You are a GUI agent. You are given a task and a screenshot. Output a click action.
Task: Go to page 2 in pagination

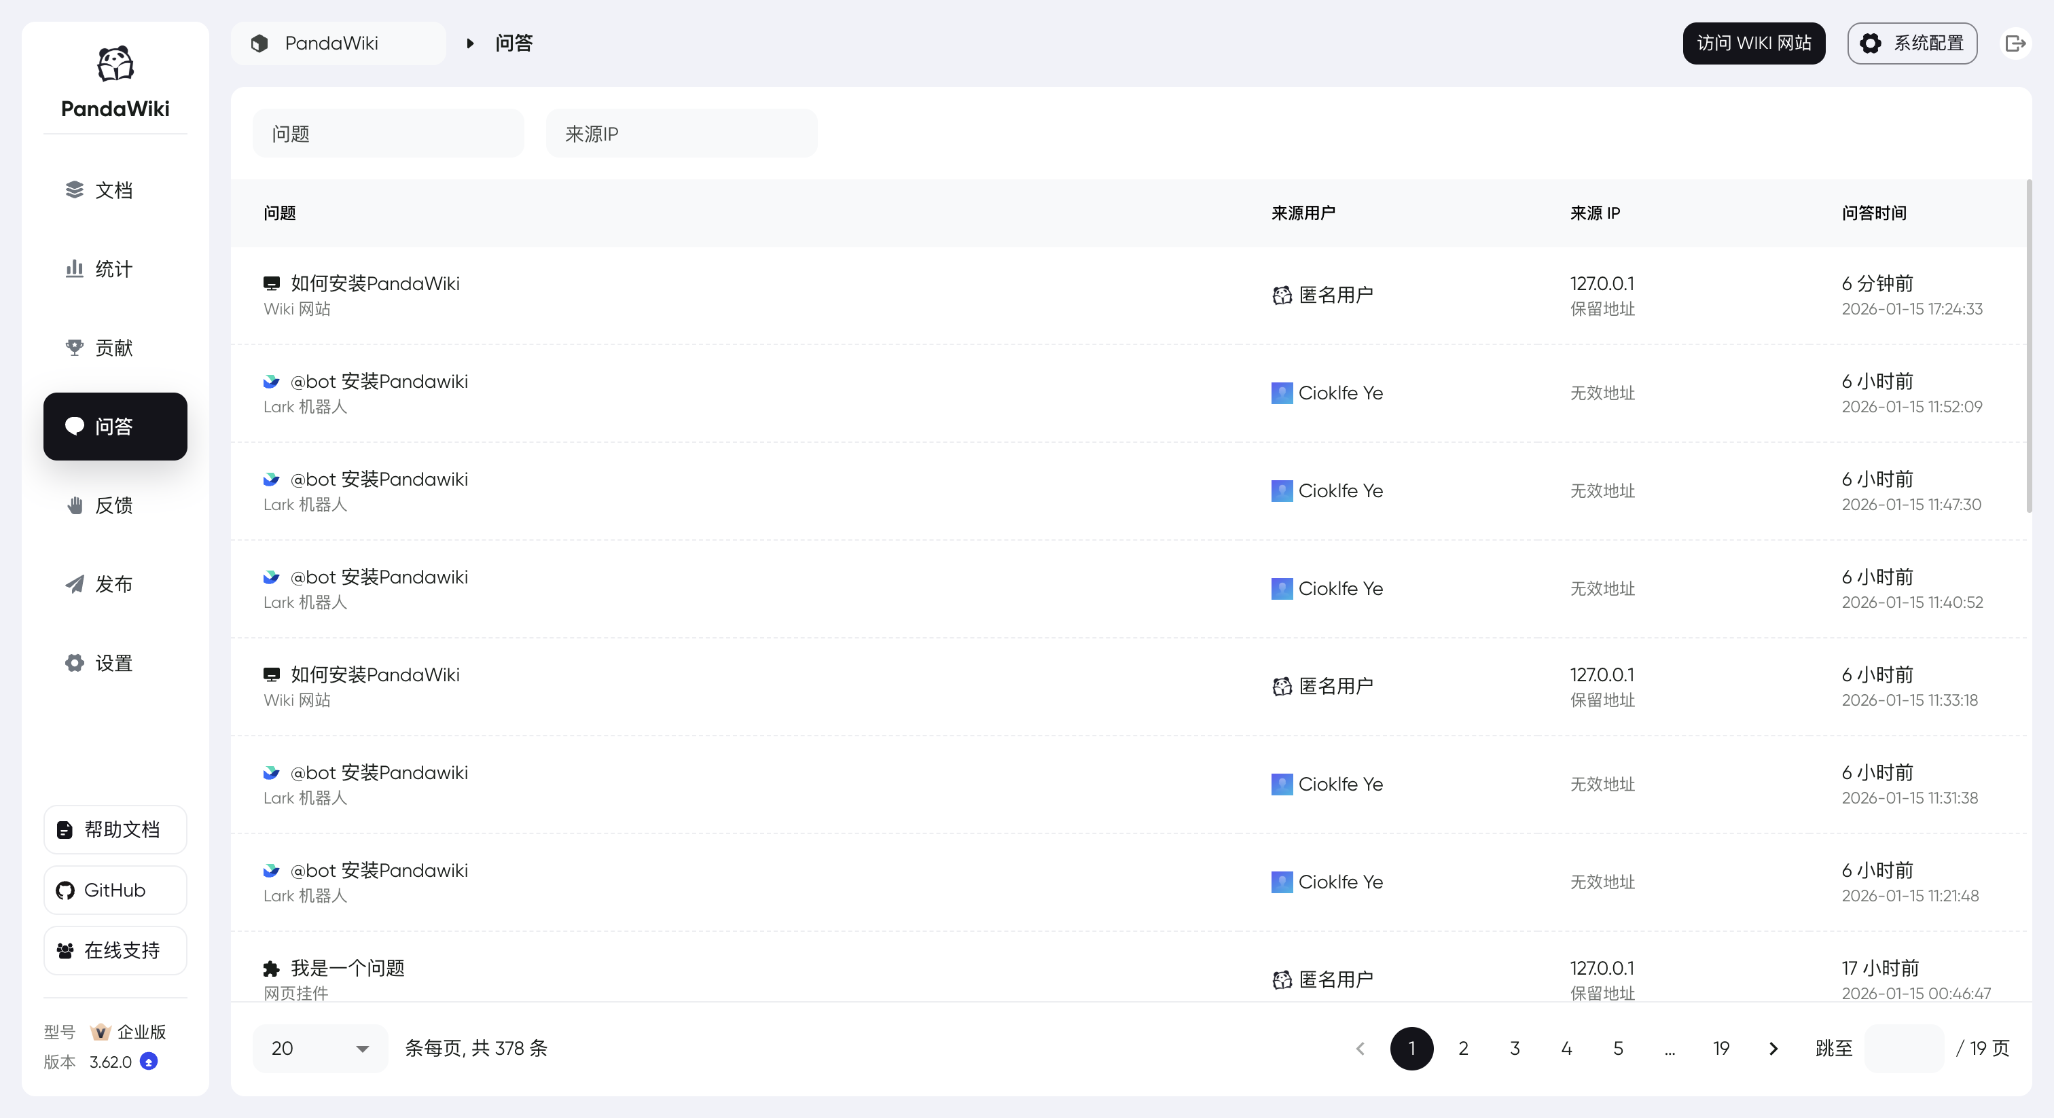click(1463, 1049)
